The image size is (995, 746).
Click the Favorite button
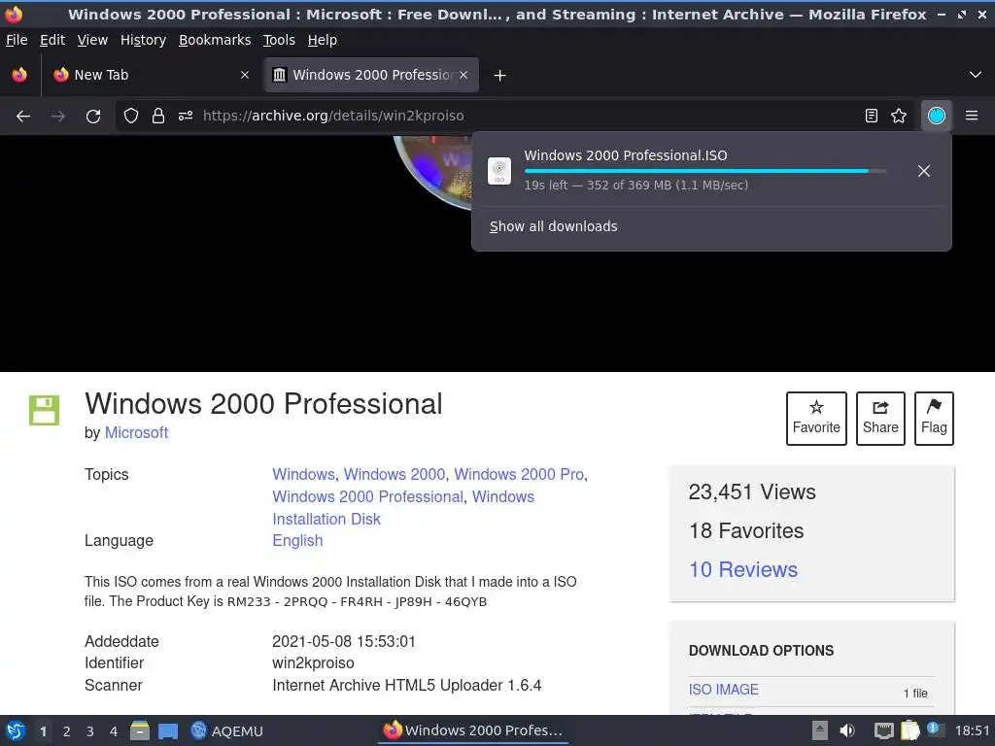click(816, 419)
